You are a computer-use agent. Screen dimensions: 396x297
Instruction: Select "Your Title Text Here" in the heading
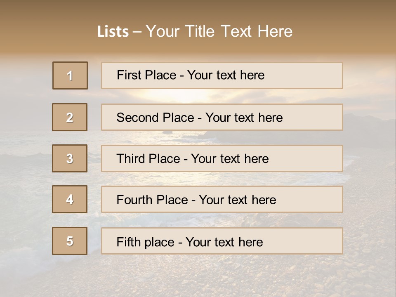[219, 31]
